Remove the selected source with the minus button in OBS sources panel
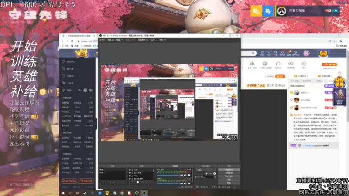 coord(134,182)
